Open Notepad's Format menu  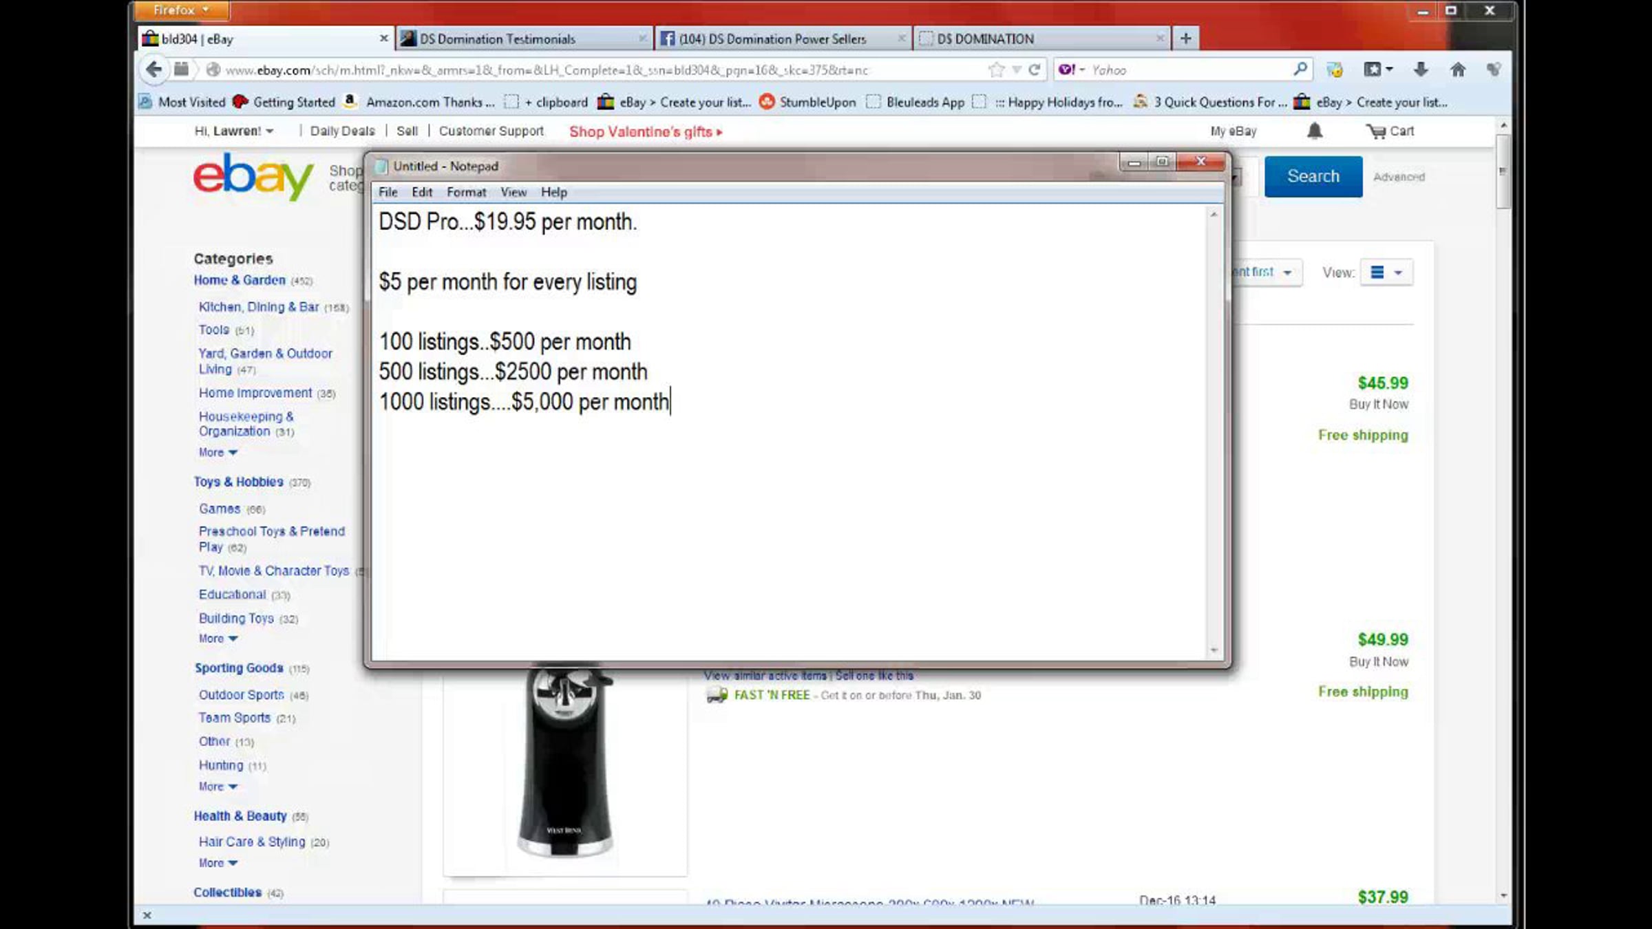(466, 192)
